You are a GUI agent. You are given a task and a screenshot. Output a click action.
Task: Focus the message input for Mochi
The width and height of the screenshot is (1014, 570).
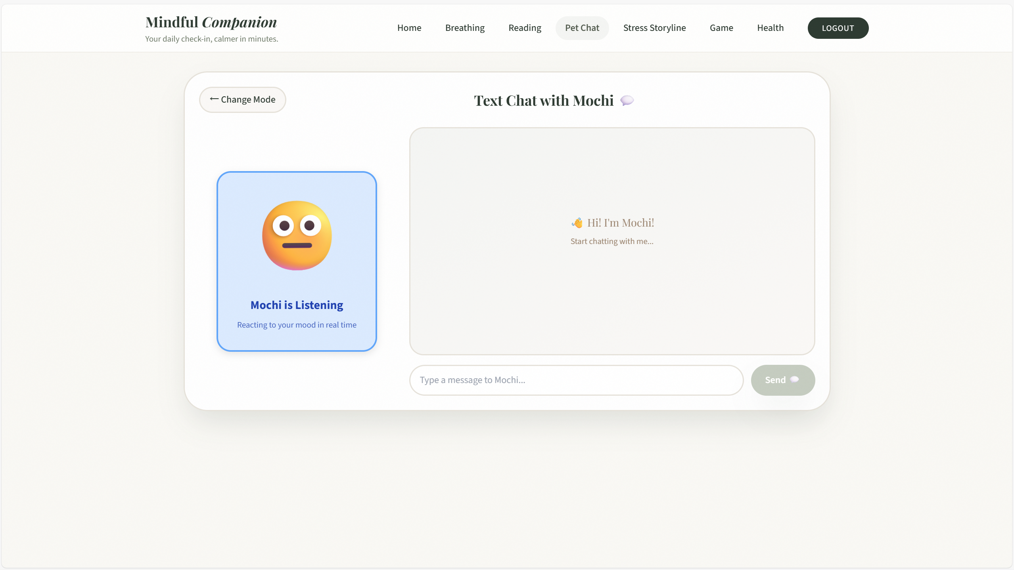(576, 380)
